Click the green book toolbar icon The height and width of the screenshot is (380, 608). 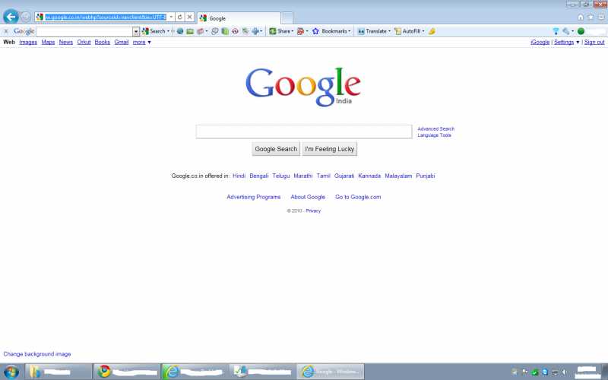(225, 31)
